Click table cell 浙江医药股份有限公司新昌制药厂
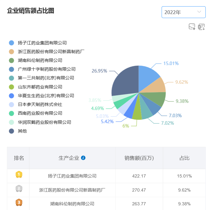The width and height of the screenshot is (212, 210). pos(72,190)
